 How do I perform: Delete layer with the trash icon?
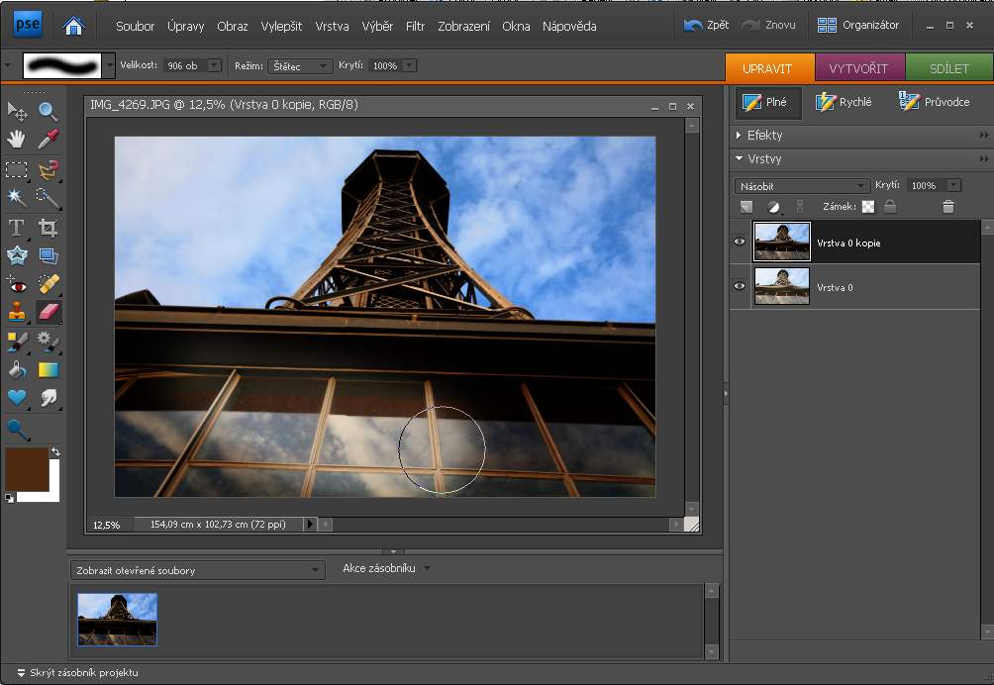coord(948,207)
